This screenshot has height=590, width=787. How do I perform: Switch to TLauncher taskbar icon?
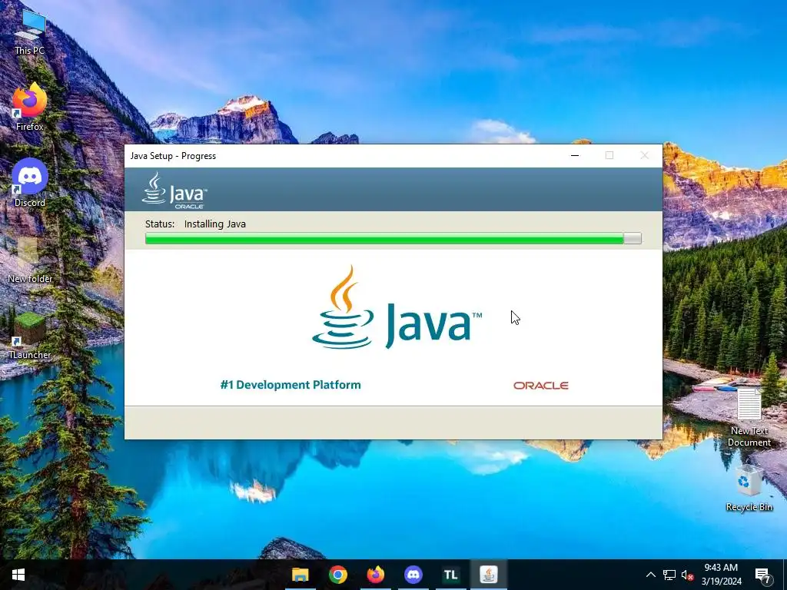pos(450,575)
